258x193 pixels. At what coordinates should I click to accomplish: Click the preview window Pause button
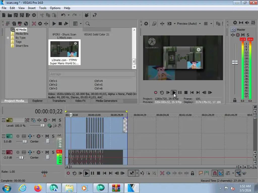pyautogui.click(x=180, y=92)
